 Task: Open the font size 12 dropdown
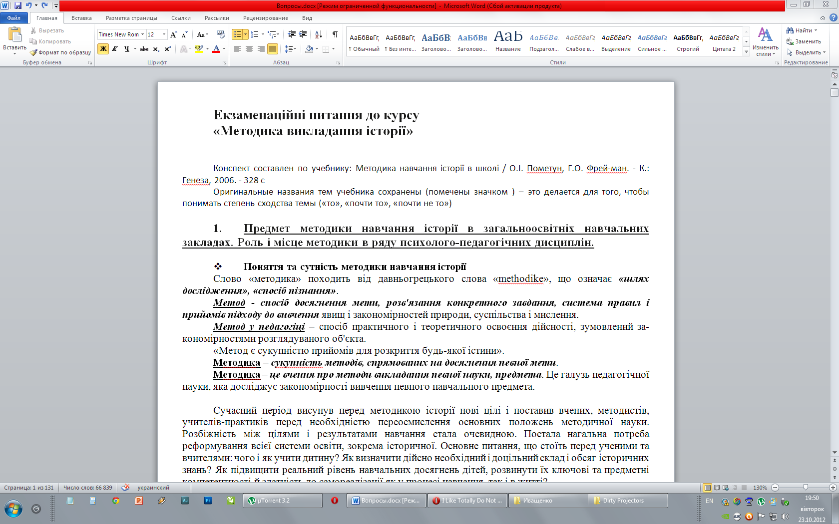pyautogui.click(x=164, y=34)
